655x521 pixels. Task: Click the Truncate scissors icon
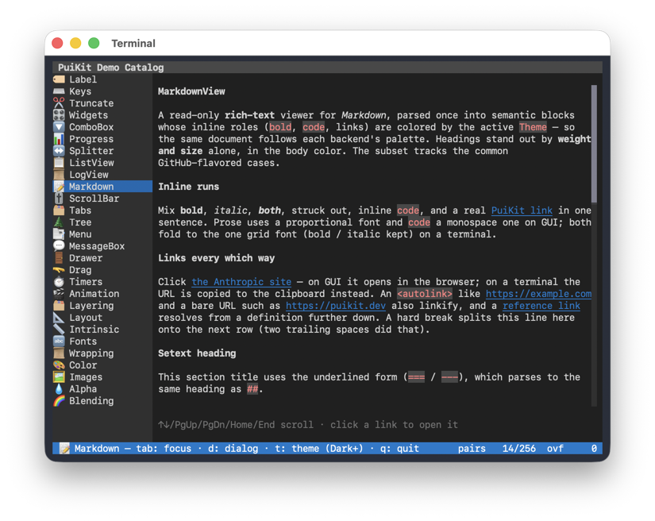[x=59, y=103]
